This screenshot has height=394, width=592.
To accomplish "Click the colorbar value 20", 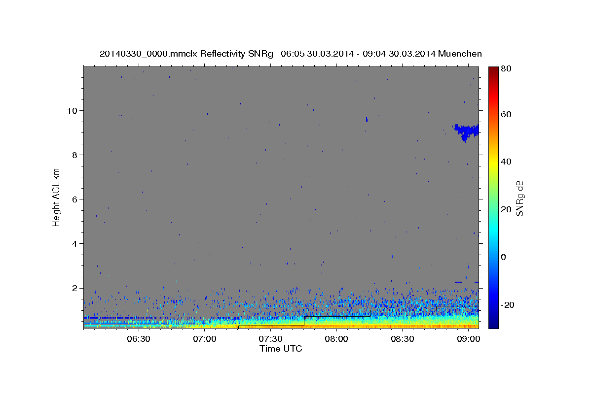I will (x=506, y=209).
